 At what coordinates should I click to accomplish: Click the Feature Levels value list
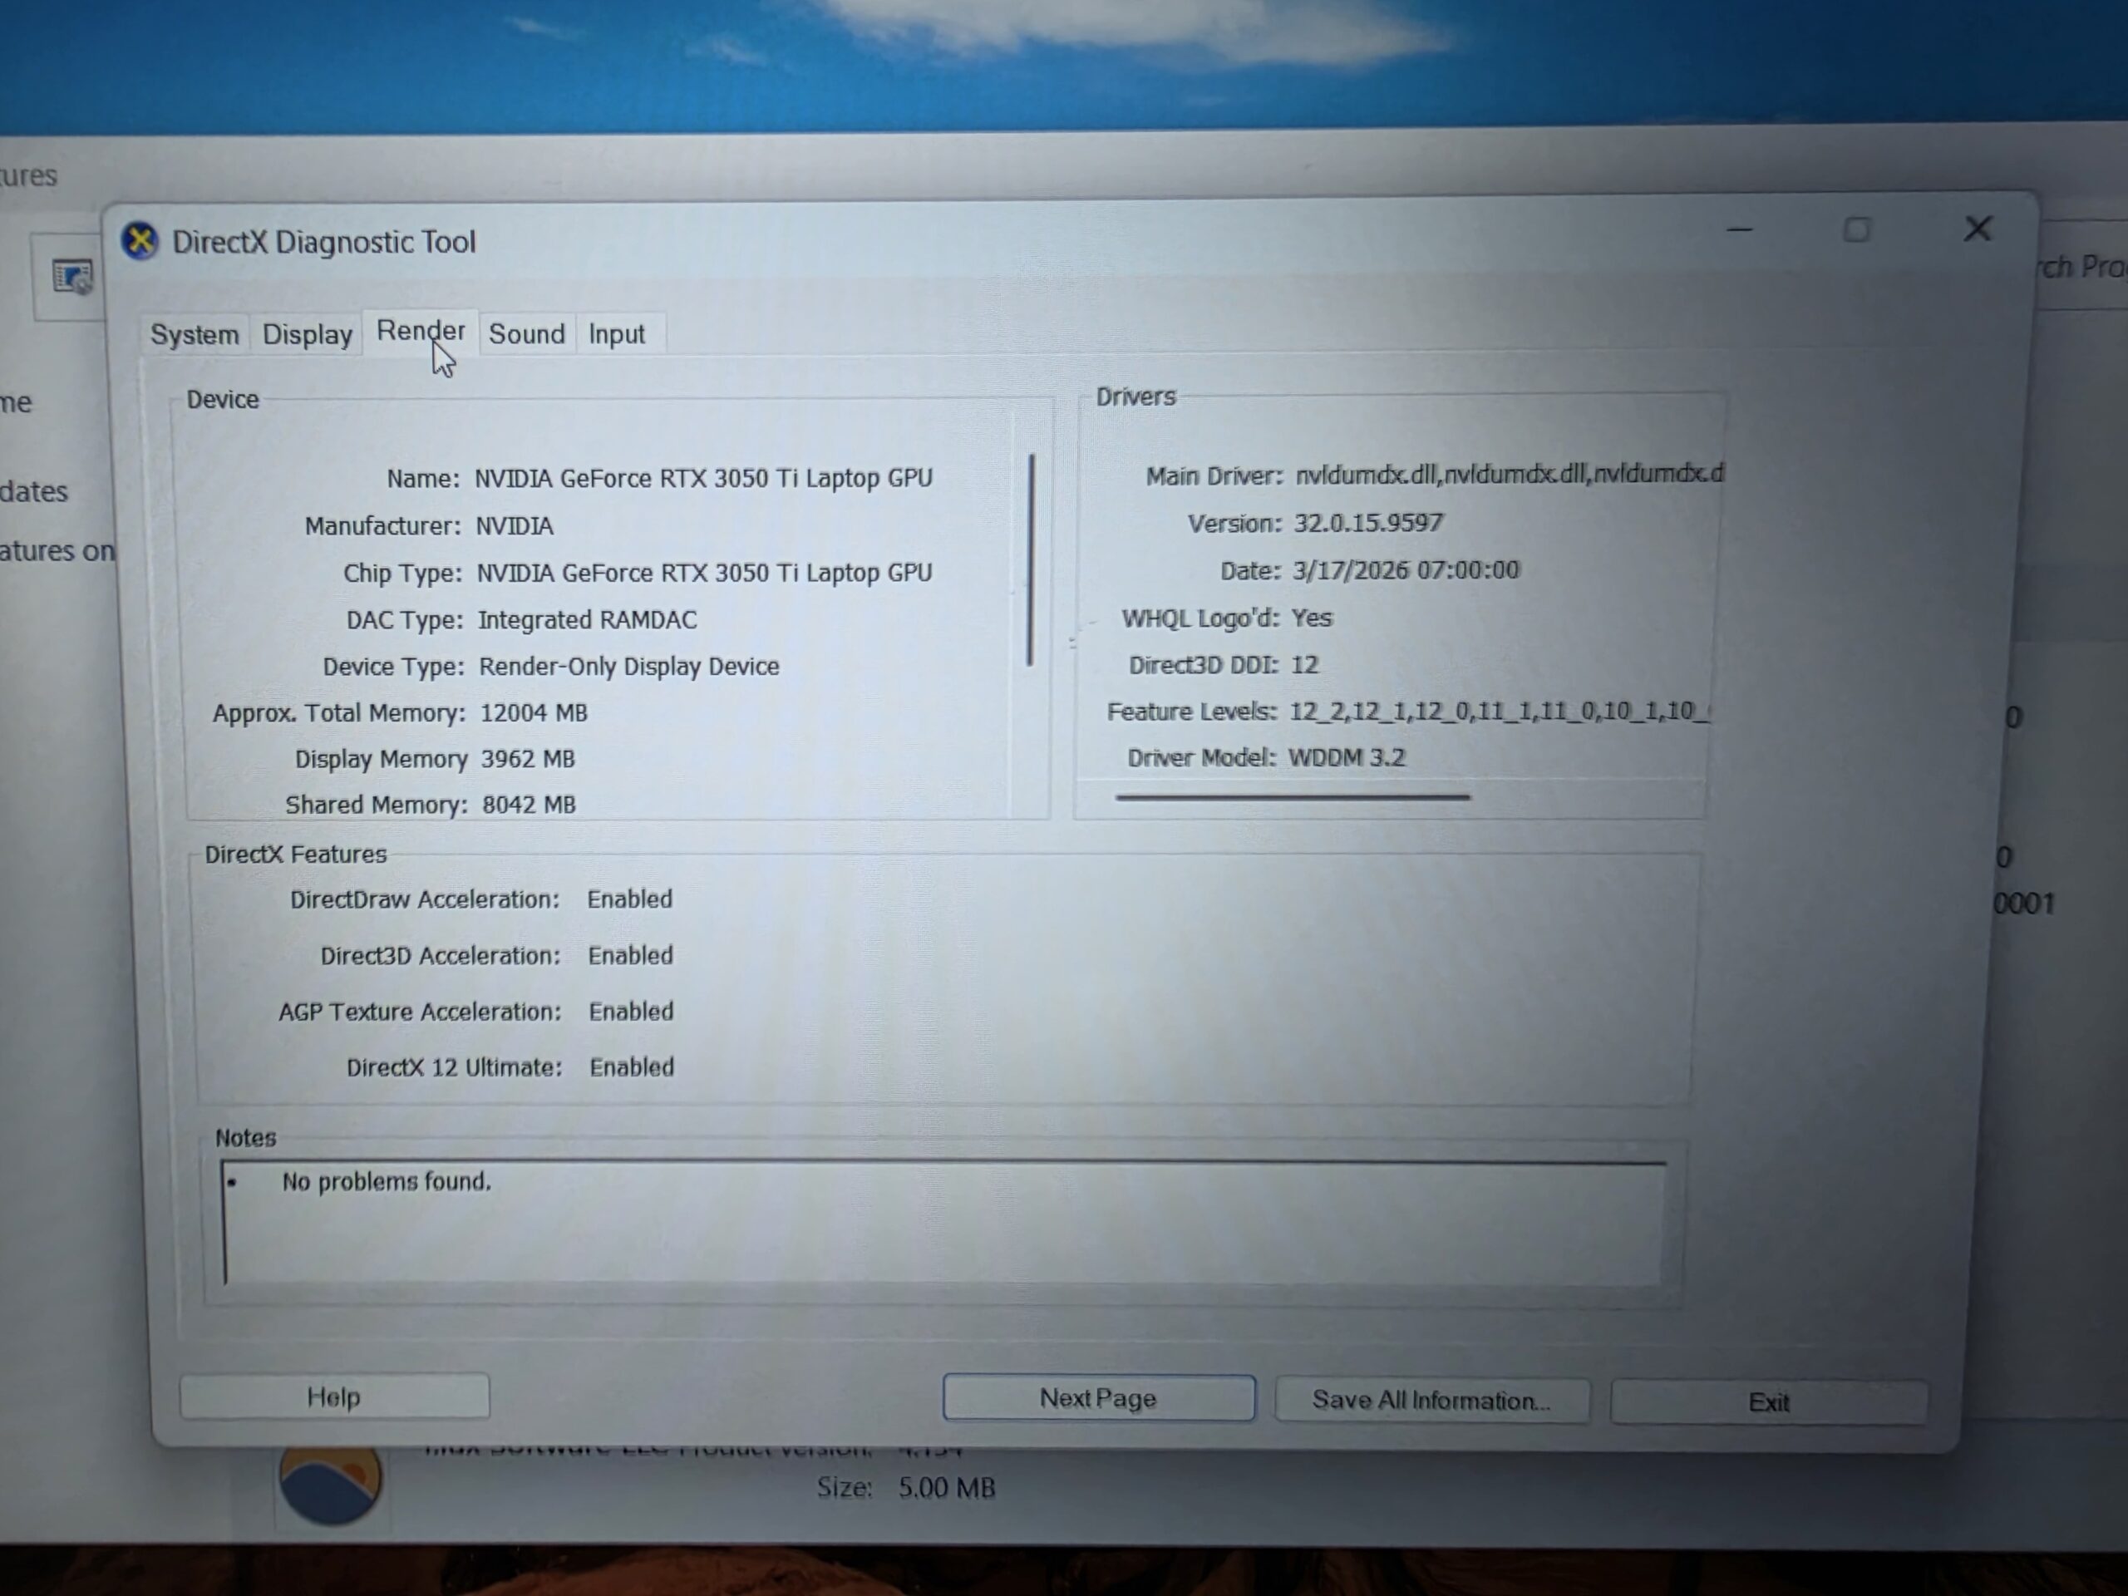point(1499,711)
